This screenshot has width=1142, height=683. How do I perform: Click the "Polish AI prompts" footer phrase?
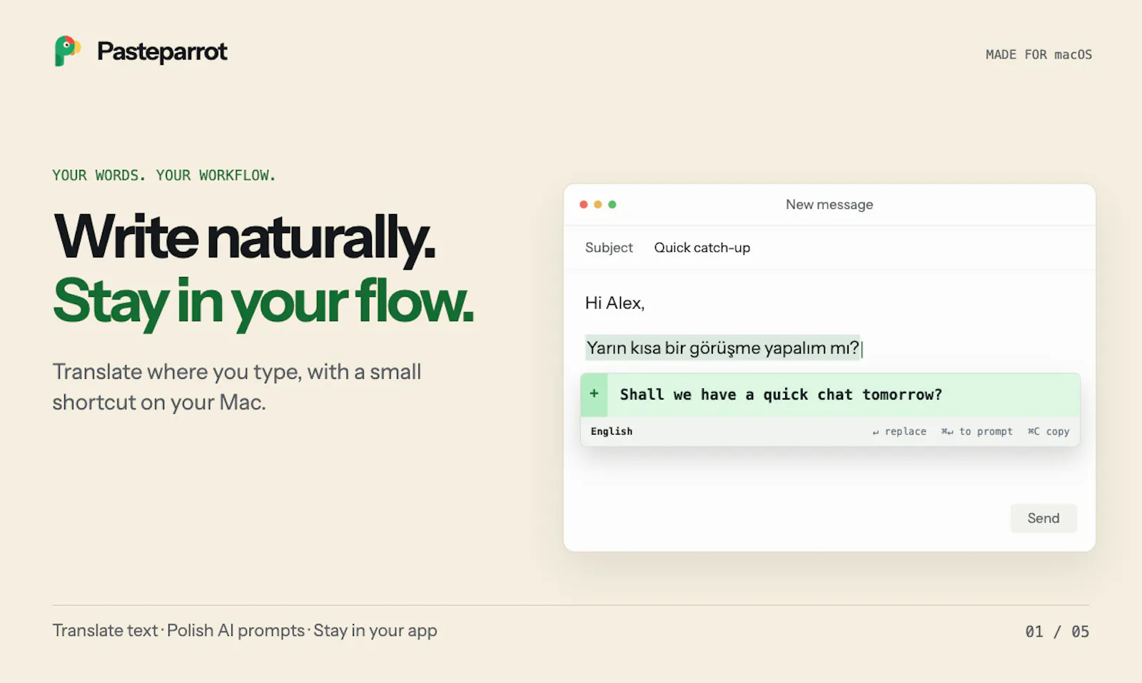click(x=236, y=631)
